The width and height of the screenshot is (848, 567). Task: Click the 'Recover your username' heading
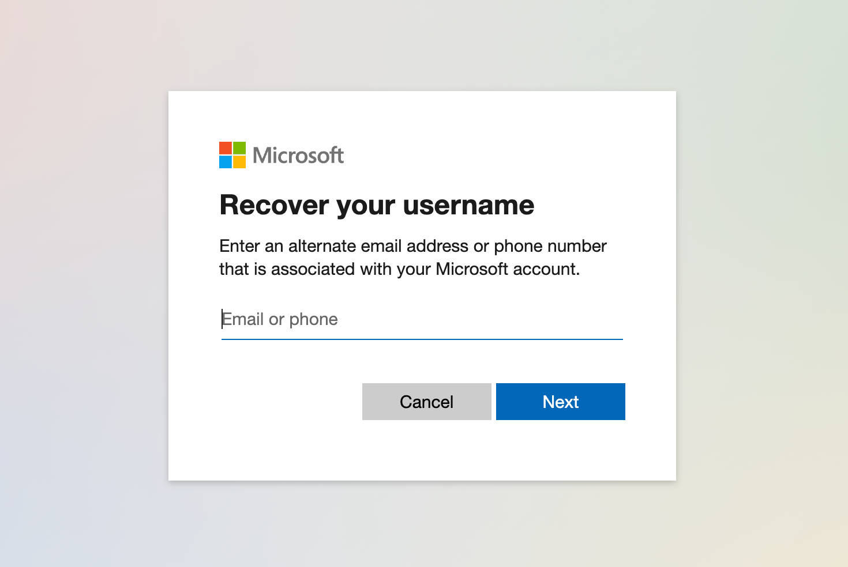pyautogui.click(x=376, y=205)
